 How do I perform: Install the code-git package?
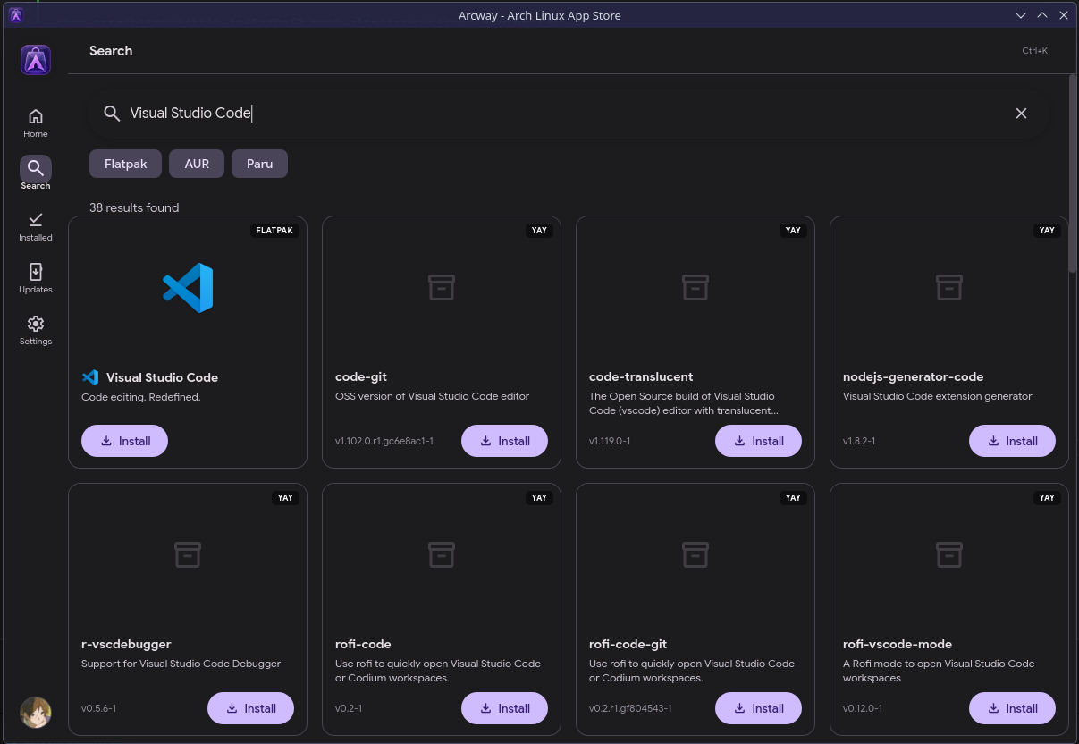[x=504, y=441]
